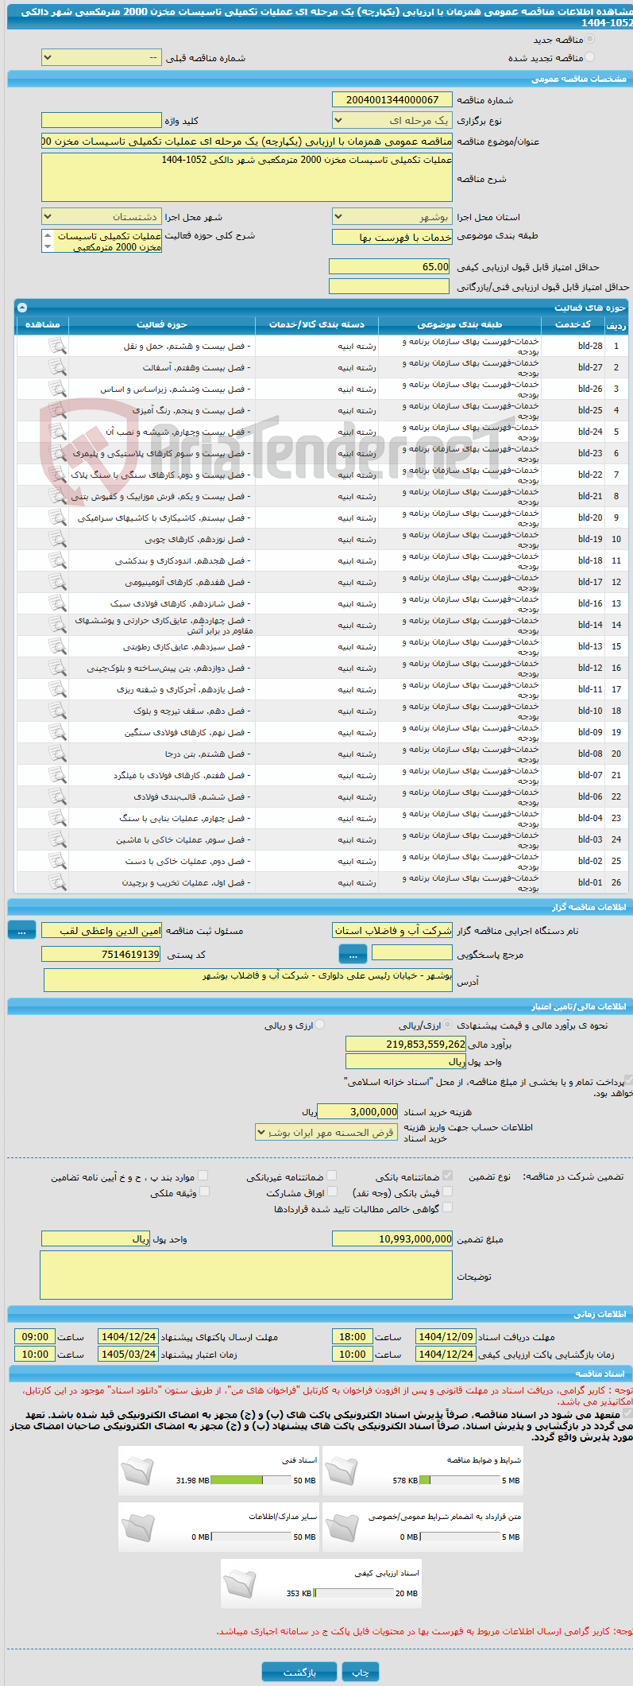Open the شماره مناقصه قبلی dropdown
Image resolution: width=633 pixels, height=1686 pixels.
101,58
